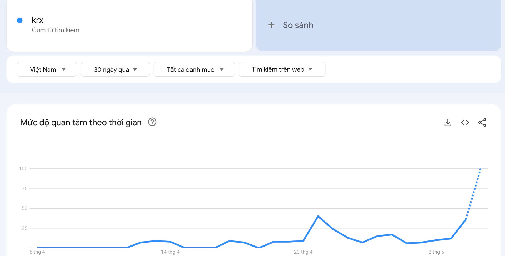The image size is (505, 256).
Task: Click the dotted forecast line peak at 100
Action: coord(481,169)
